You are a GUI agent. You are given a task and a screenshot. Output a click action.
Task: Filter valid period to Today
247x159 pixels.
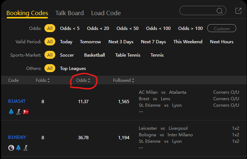[66, 42]
